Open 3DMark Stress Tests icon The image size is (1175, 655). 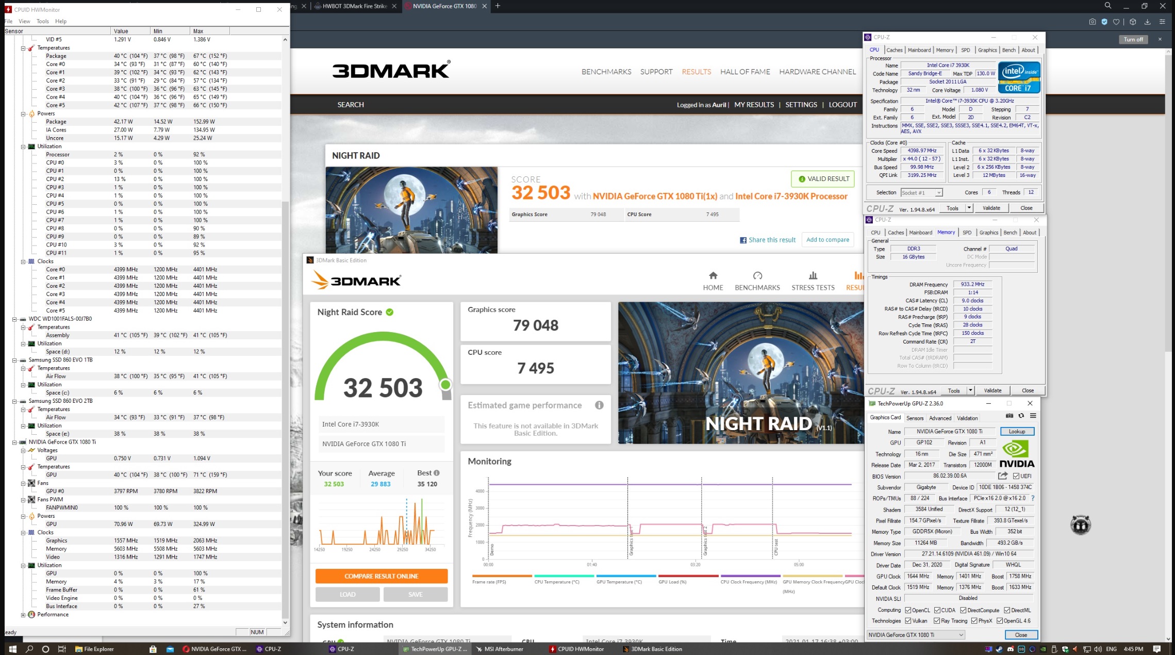coord(813,276)
